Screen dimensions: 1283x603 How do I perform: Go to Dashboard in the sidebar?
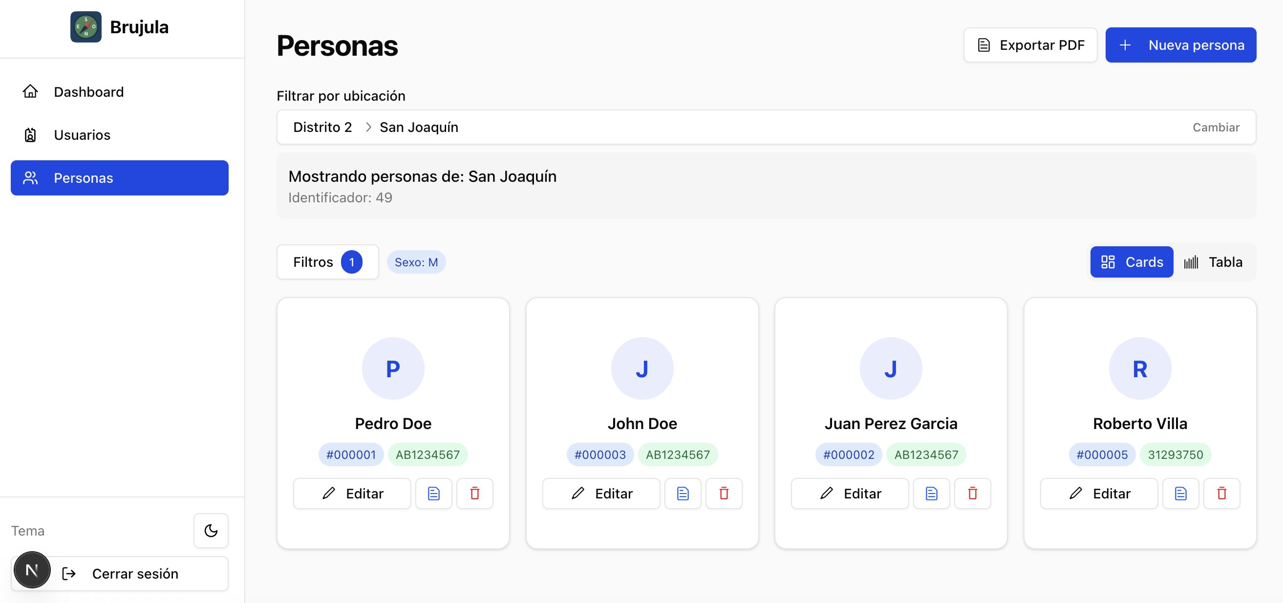[x=88, y=92]
